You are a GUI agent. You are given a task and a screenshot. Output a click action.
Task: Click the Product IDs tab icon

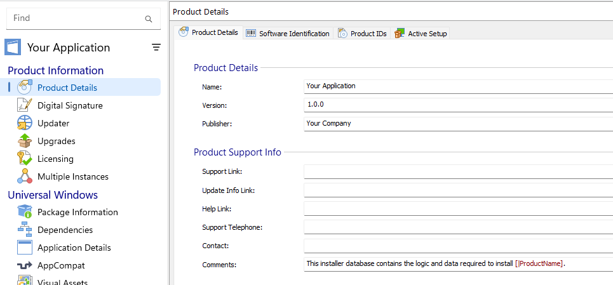[342, 33]
